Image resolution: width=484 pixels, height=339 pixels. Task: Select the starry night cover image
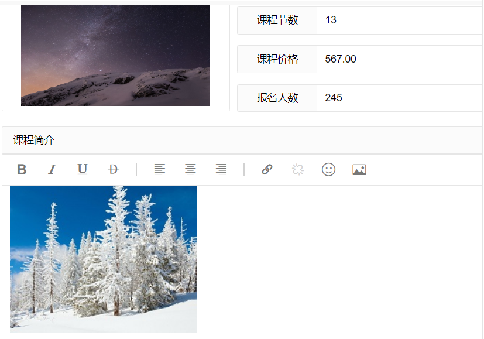tap(115, 56)
